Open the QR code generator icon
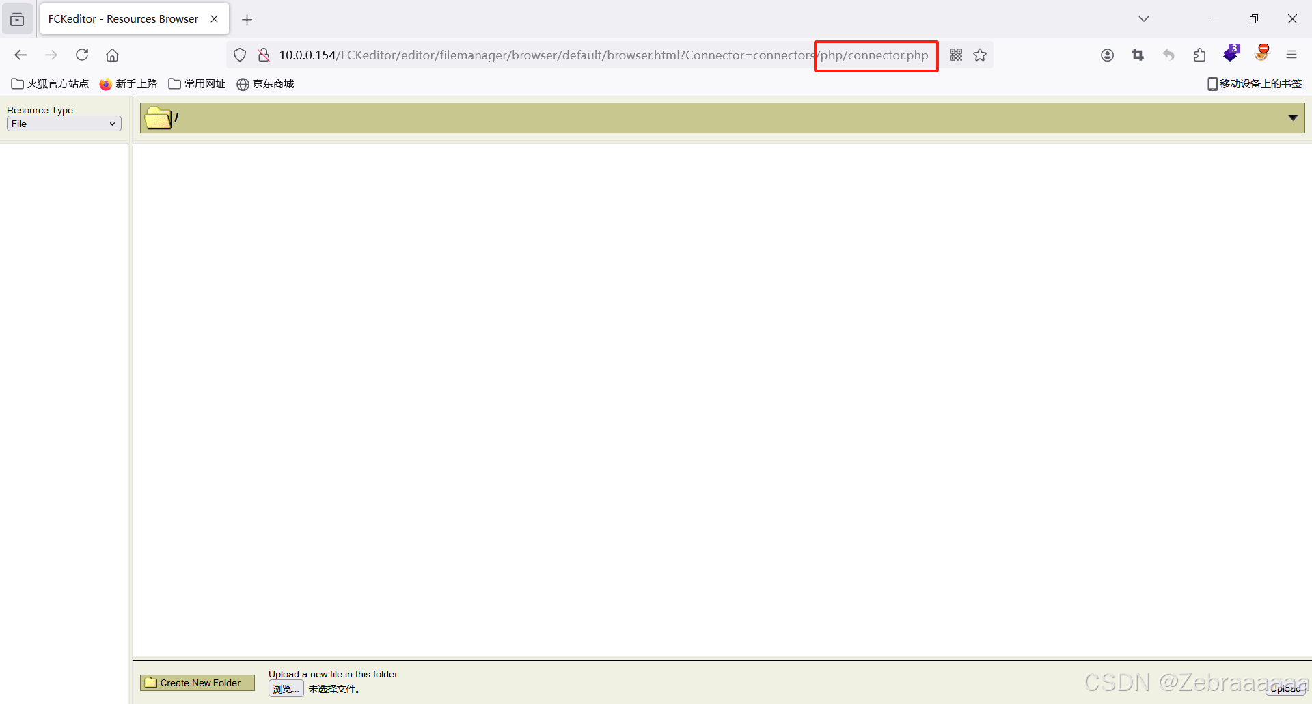The height and width of the screenshot is (704, 1312). click(956, 55)
